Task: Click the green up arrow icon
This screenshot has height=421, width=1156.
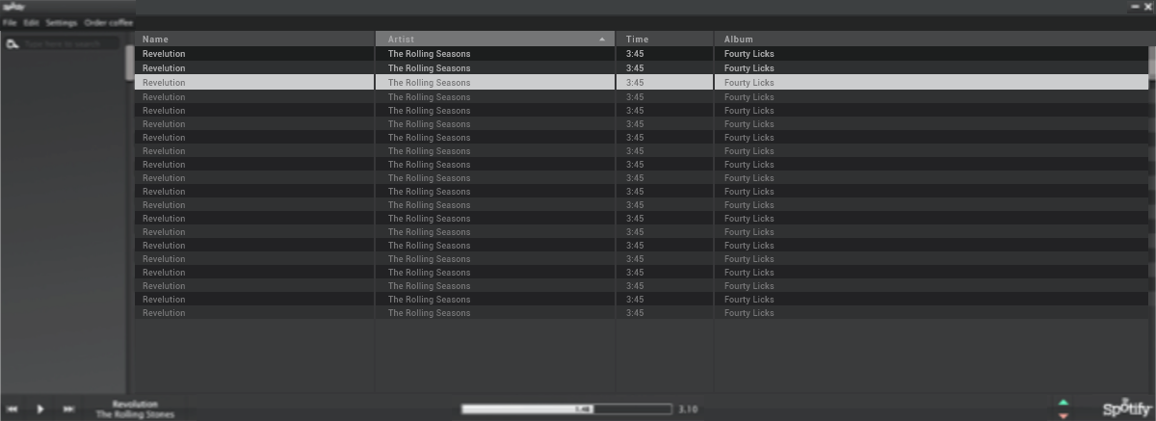Action: point(1064,402)
